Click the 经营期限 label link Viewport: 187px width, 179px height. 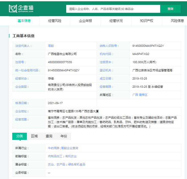pyautogui.click(x=106, y=87)
